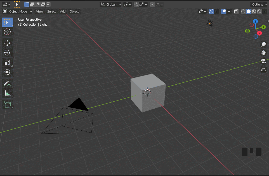Toggle proportional editing
The height and width of the screenshot is (176, 269).
coord(152,5)
